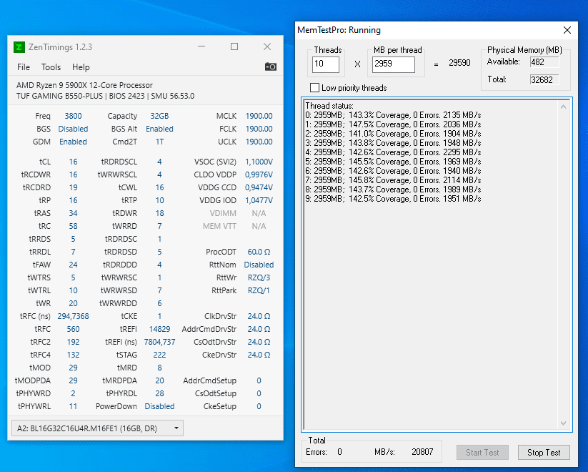Viewport: 588px width, 472px height.
Task: Click the CLDO VDDP value 0,9976V
Action: [x=259, y=174]
